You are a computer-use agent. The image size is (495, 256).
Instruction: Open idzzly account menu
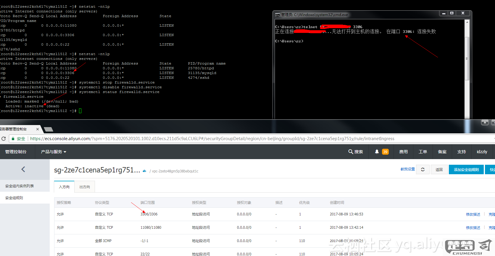coord(482,152)
